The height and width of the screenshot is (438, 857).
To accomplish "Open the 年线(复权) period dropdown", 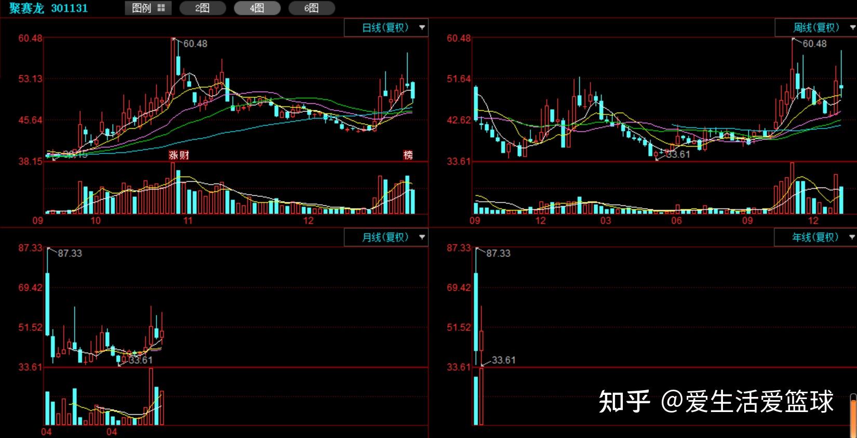I will [x=815, y=237].
